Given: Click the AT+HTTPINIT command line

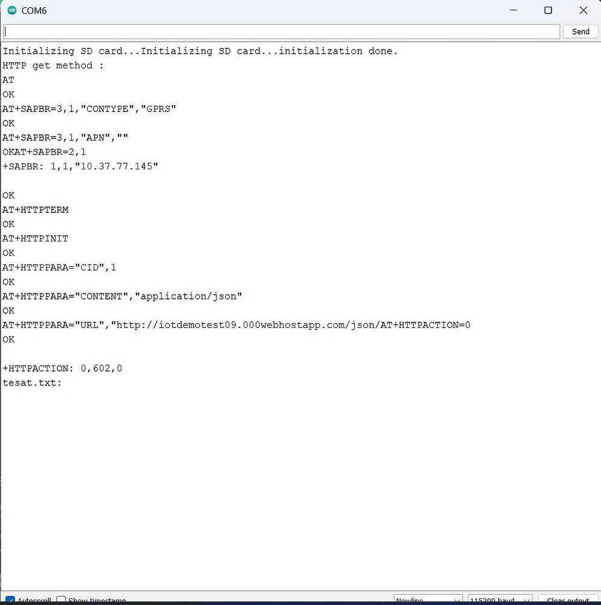Looking at the screenshot, I should coord(35,238).
